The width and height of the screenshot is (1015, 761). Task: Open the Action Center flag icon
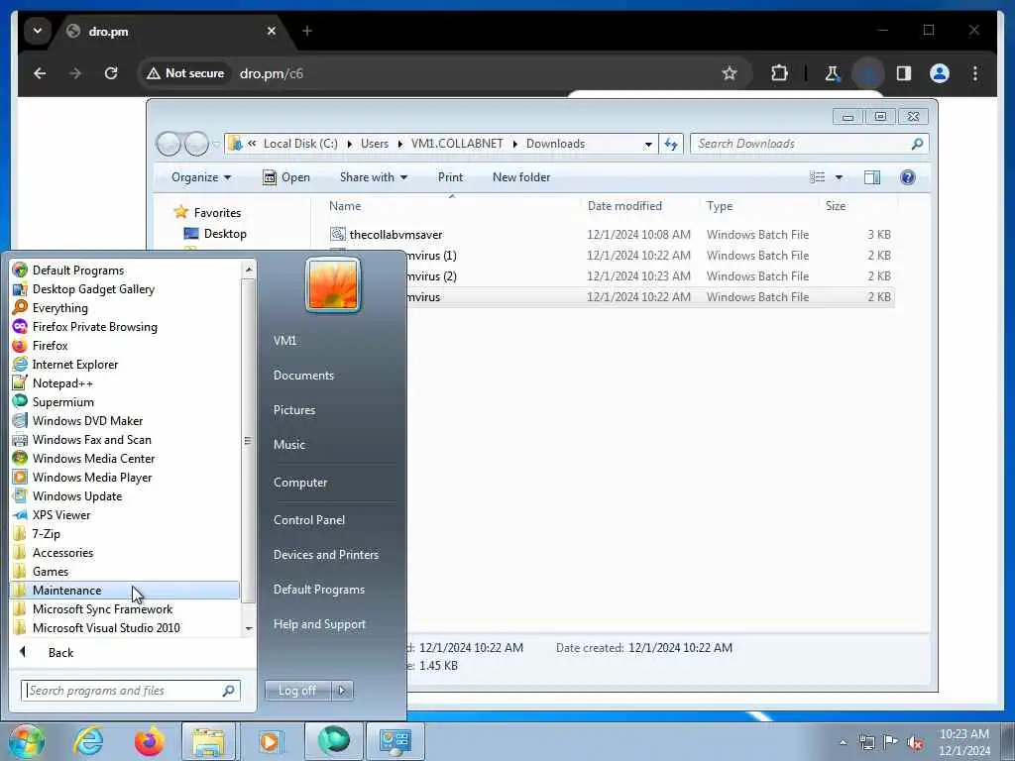[891, 741]
